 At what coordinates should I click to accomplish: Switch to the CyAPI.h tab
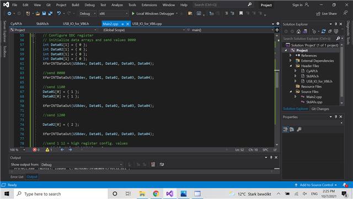coord(16,24)
